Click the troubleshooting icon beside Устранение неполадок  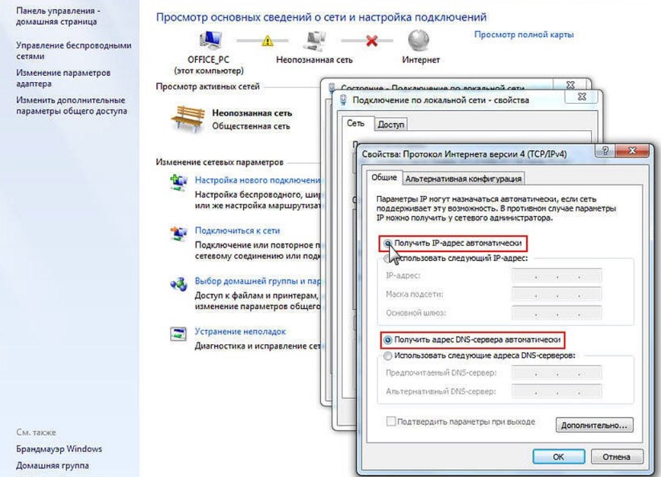pos(178,334)
